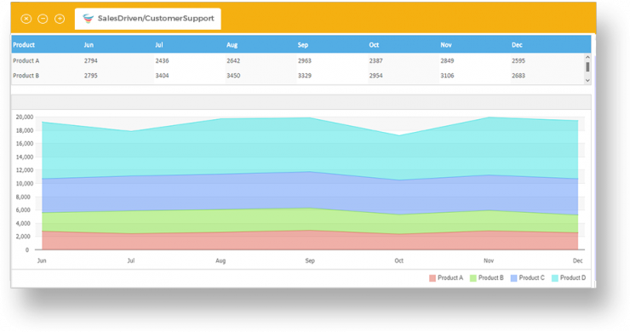Click the Jun column header
This screenshot has width=630, height=332.
tap(89, 44)
